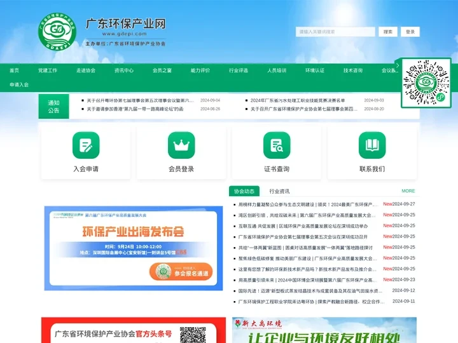Click the 联系我们 label text
458x343 pixels.
pos(372,169)
